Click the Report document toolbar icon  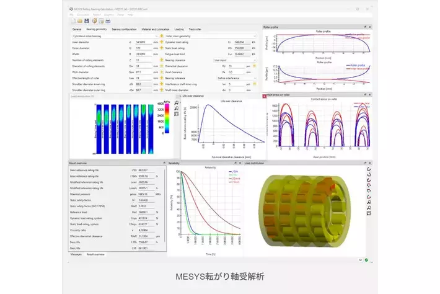point(101,21)
